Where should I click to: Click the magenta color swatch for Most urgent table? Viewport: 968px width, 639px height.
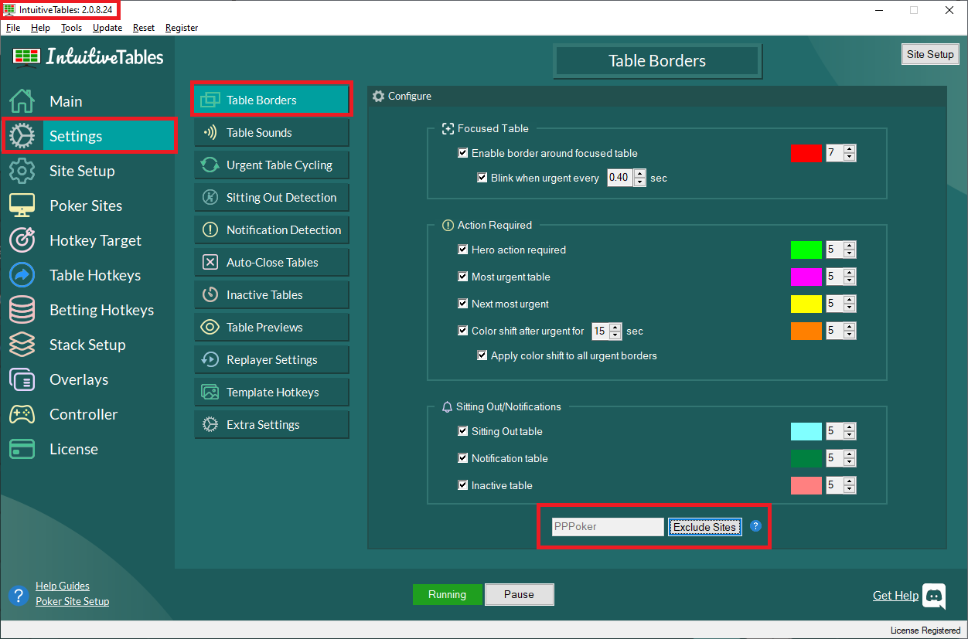806,277
